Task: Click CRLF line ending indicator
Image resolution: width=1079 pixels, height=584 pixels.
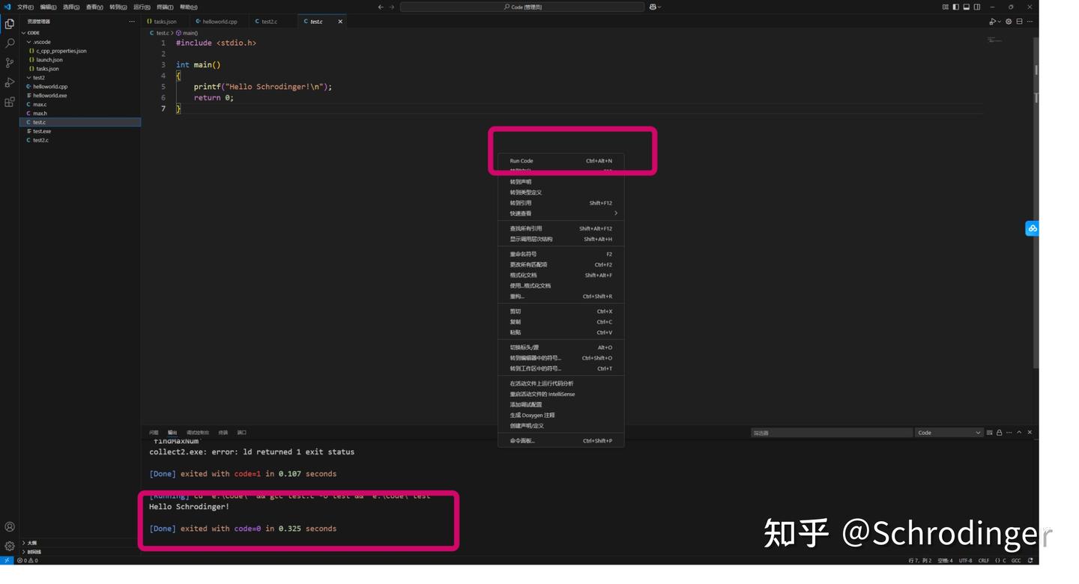Action: click(984, 560)
